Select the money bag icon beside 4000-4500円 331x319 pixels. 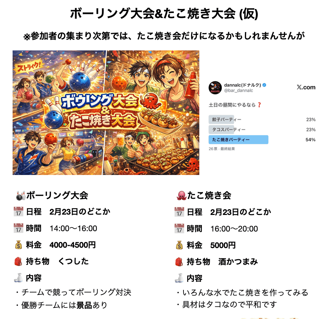[18, 245]
